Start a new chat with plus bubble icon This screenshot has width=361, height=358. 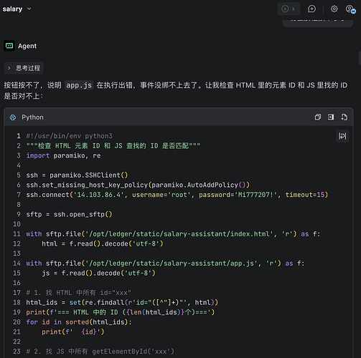pos(311,9)
